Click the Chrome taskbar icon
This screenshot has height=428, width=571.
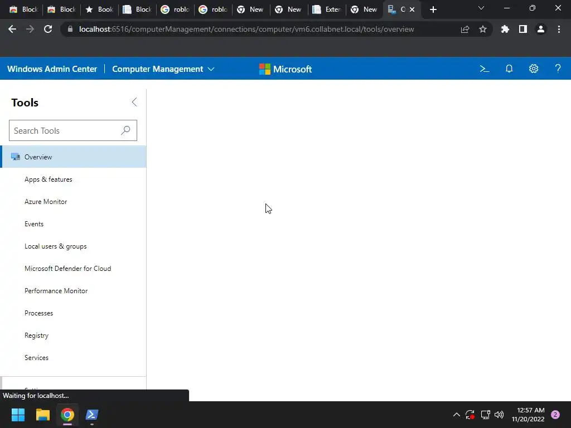click(x=67, y=415)
